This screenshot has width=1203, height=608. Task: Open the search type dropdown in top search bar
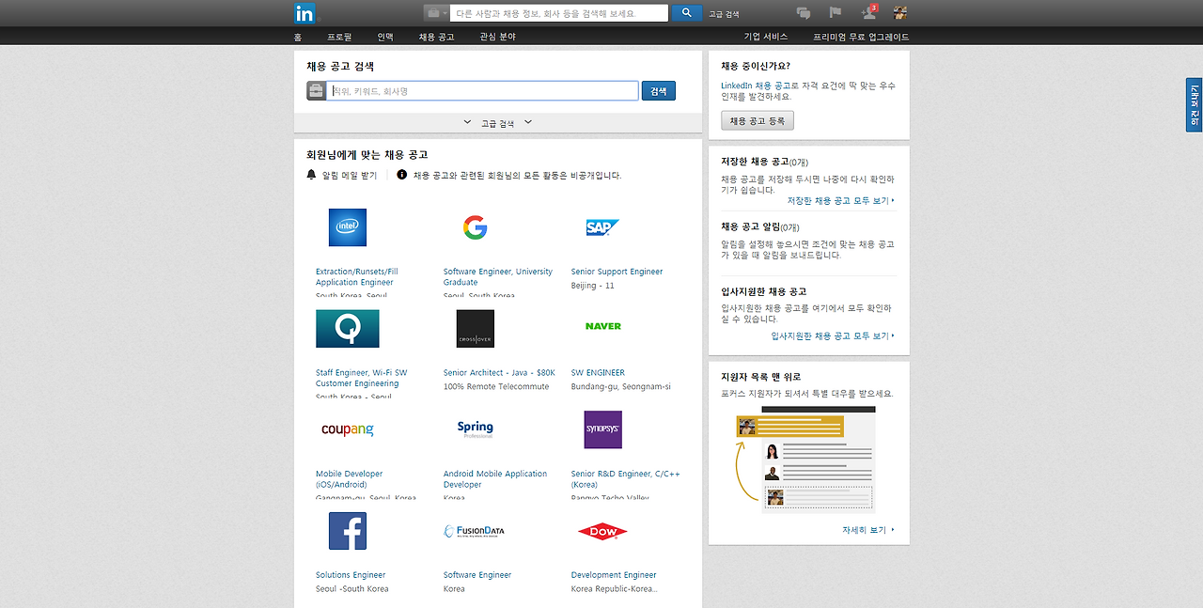(434, 12)
